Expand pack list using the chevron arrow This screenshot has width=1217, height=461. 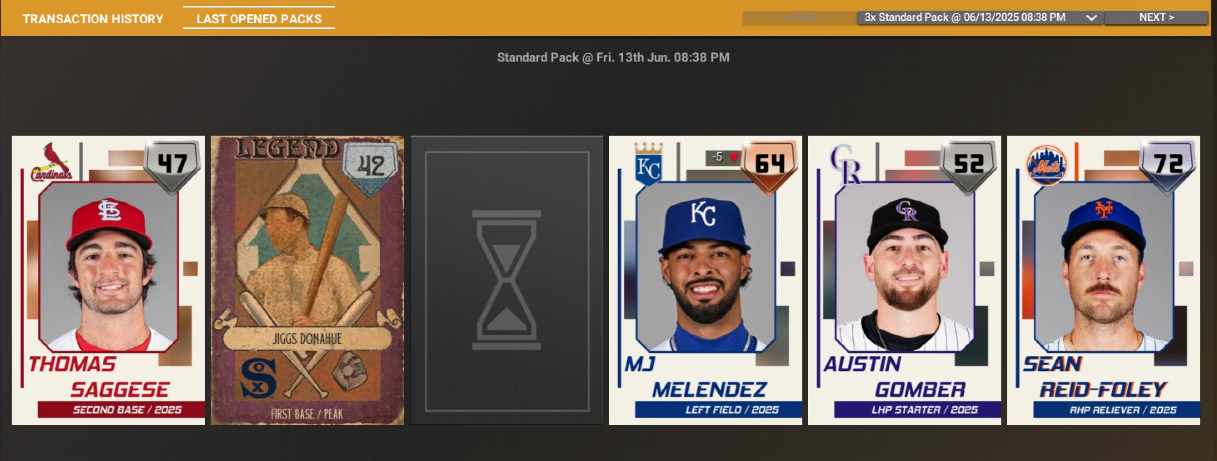[x=1091, y=18]
